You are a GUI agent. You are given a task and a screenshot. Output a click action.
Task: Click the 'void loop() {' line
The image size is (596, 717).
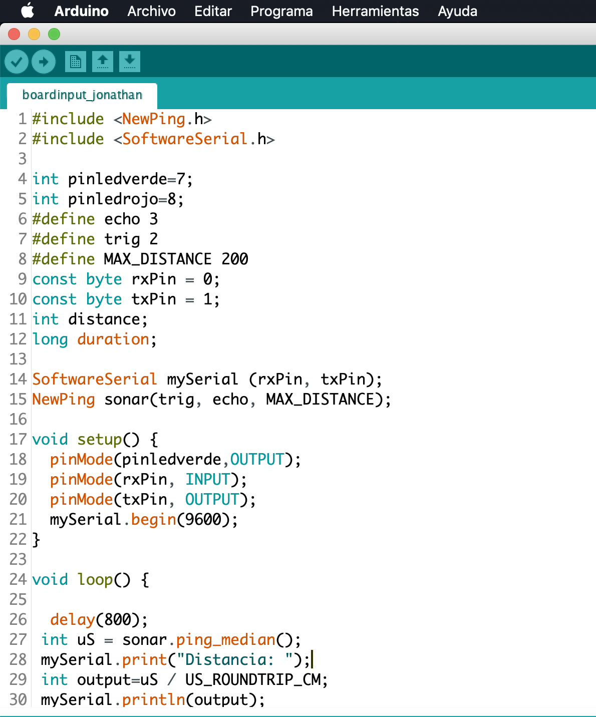point(91,580)
